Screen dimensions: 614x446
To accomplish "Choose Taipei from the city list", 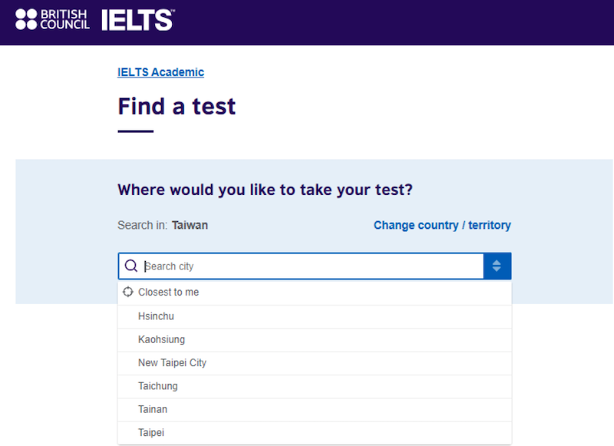I will pyautogui.click(x=315, y=433).
